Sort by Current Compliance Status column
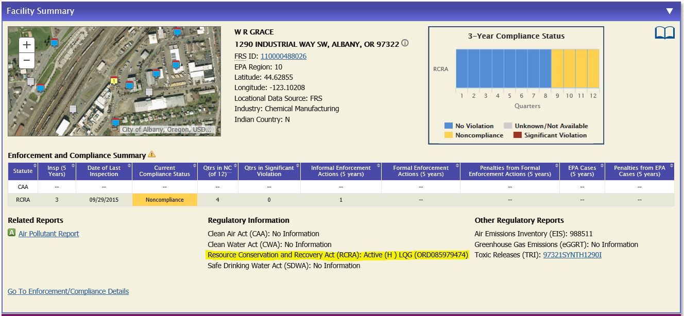Screen dimensions: 684x316 tap(165, 171)
